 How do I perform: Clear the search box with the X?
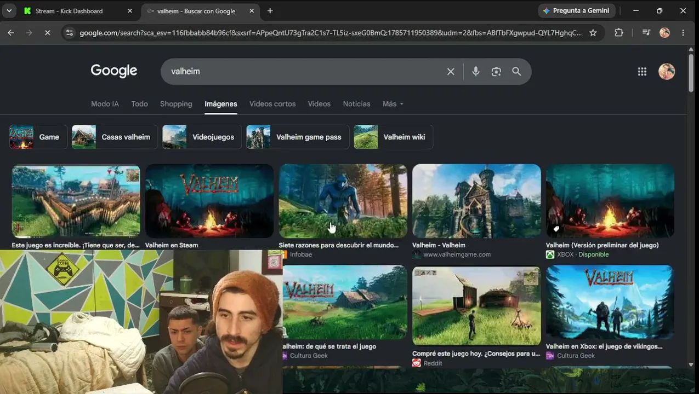click(x=451, y=72)
